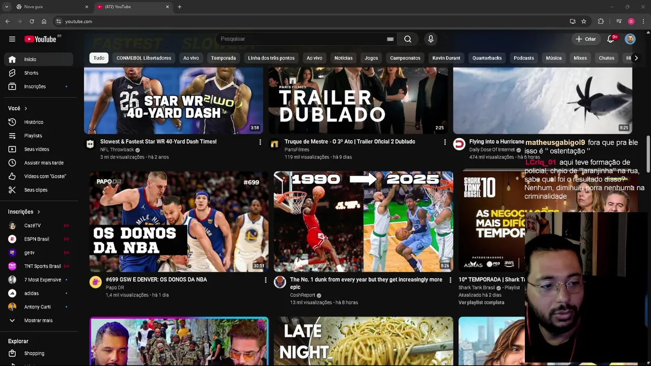Open the CazéTV channel subscription
Screen dimensions: 651x366
click(x=39, y=226)
